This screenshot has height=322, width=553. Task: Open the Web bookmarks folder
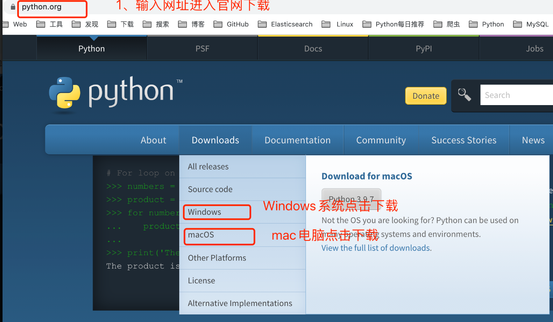pyautogui.click(x=15, y=24)
